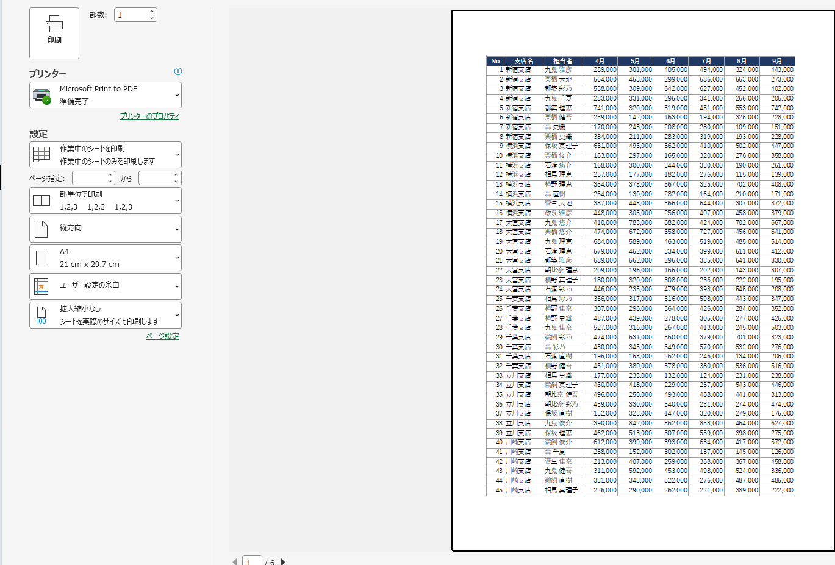Open the 拡大縮小なし scaling dropdown
The image size is (835, 565).
click(106, 315)
